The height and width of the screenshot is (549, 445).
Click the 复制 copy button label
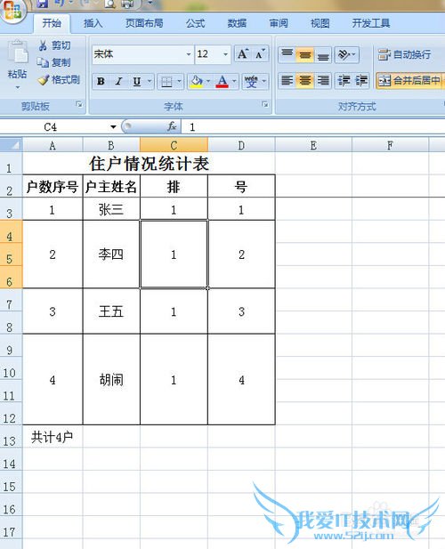pyautogui.click(x=61, y=62)
